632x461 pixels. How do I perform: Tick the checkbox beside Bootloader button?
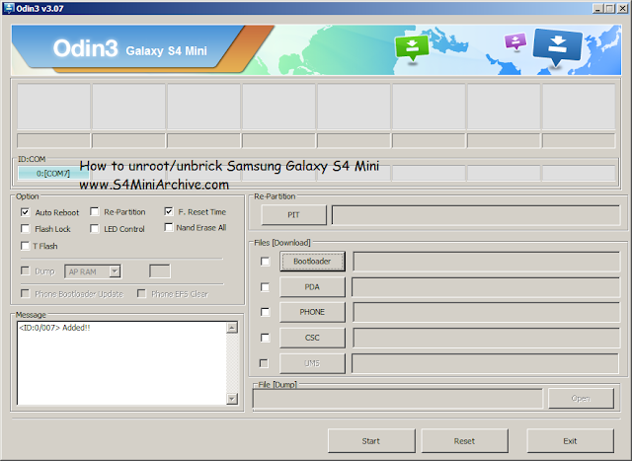[x=265, y=262]
